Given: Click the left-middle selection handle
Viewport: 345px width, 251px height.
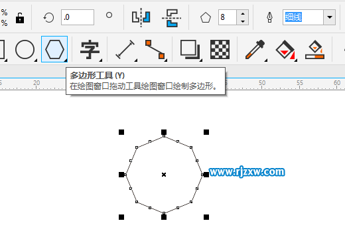Looking at the screenshot, I should [121, 175].
